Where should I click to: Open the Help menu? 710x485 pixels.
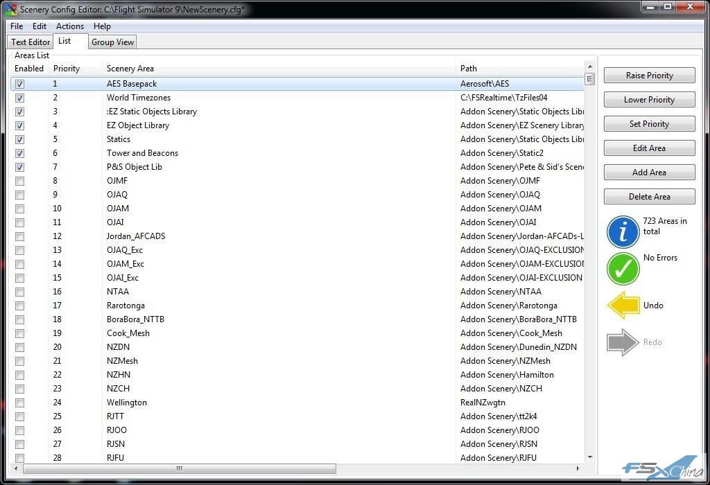tap(102, 26)
